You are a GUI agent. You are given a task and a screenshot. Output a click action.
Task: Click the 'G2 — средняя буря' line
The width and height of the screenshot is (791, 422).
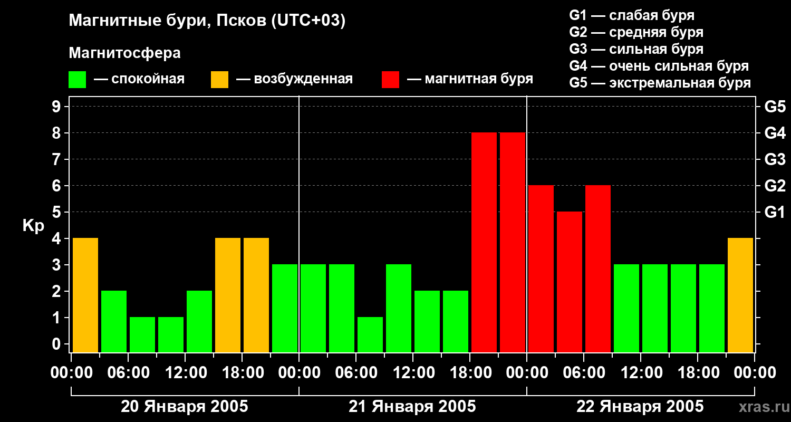636,32
